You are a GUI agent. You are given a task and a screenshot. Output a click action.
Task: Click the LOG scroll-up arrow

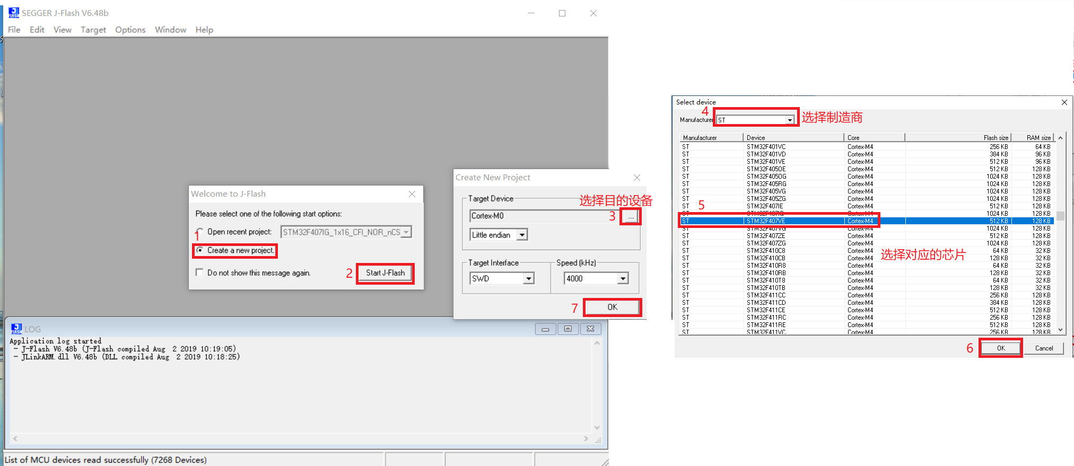pyautogui.click(x=597, y=343)
